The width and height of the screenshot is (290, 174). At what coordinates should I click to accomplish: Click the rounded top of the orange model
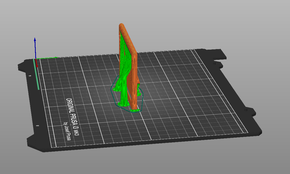[121, 25]
